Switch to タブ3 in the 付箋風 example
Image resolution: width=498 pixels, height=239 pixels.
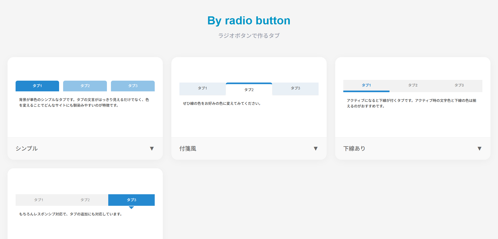[295, 88]
